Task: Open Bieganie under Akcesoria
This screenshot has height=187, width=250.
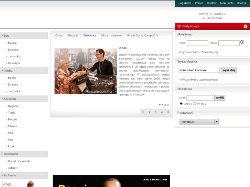Action: (13, 106)
